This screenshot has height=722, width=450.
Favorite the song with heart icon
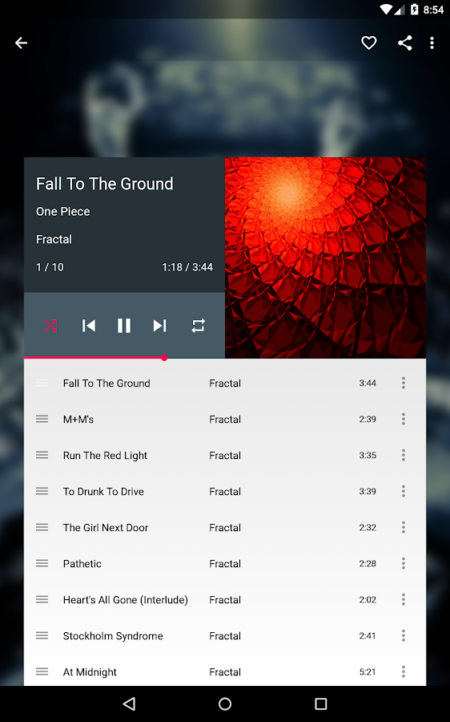[368, 43]
